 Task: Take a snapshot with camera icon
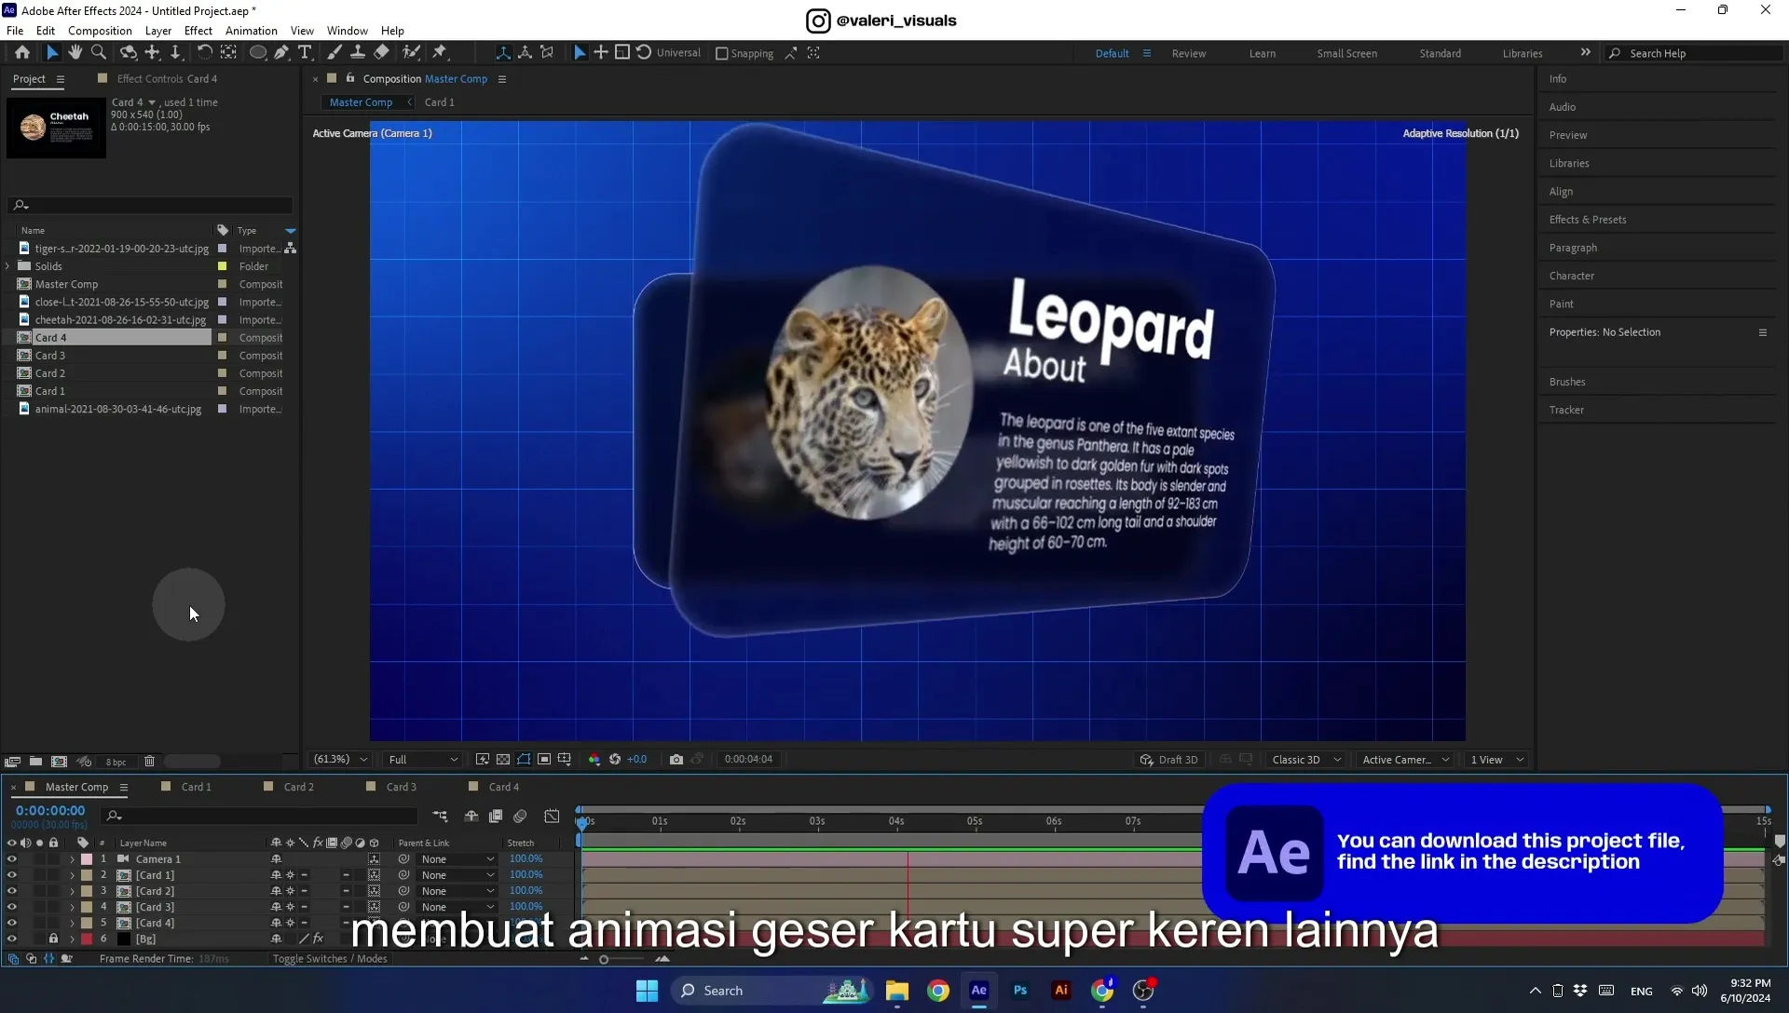coord(676,760)
